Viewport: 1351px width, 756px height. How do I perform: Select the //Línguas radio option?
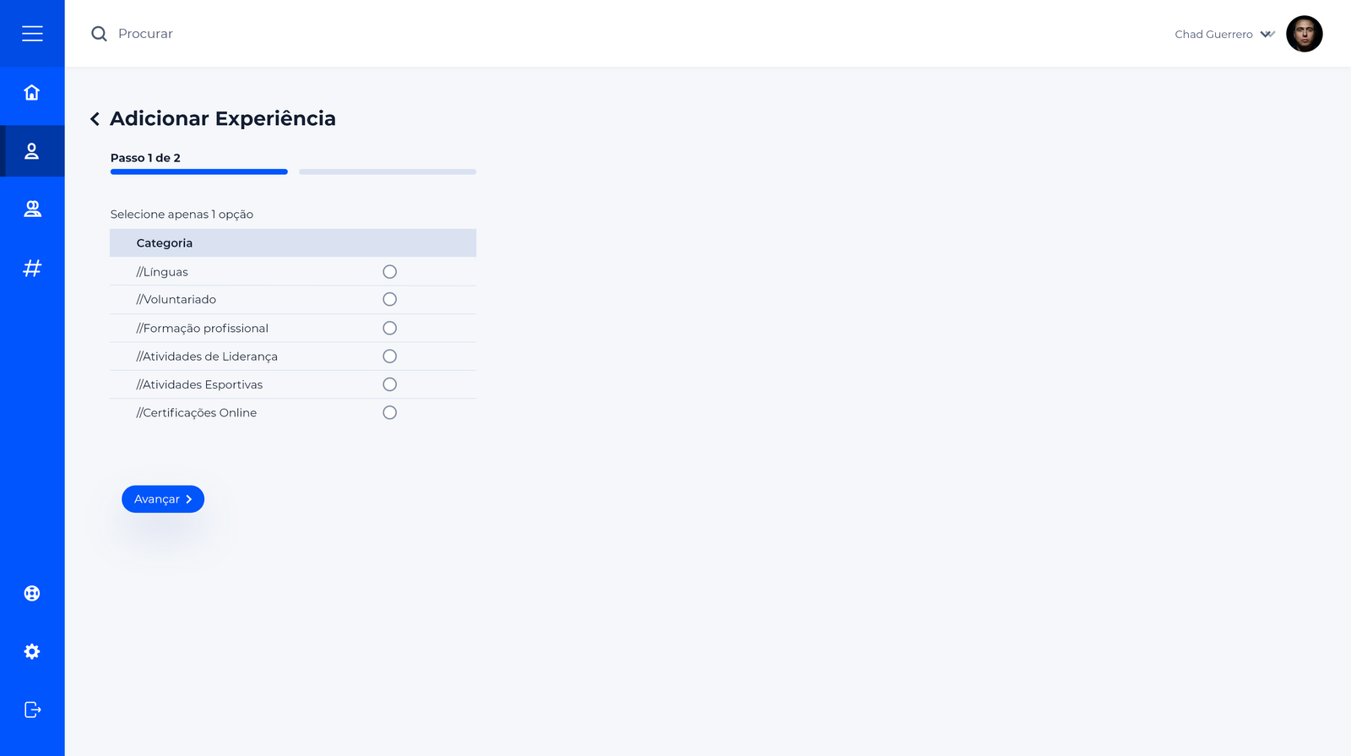pos(389,272)
